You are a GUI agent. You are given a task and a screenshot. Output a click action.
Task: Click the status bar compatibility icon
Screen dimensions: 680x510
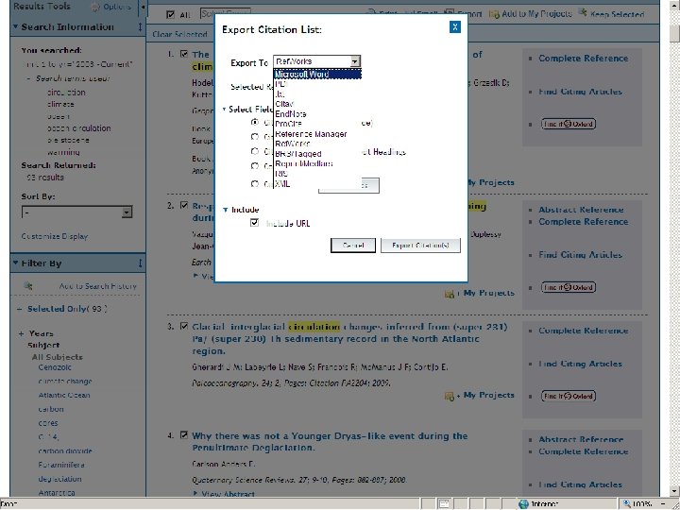(445, 504)
